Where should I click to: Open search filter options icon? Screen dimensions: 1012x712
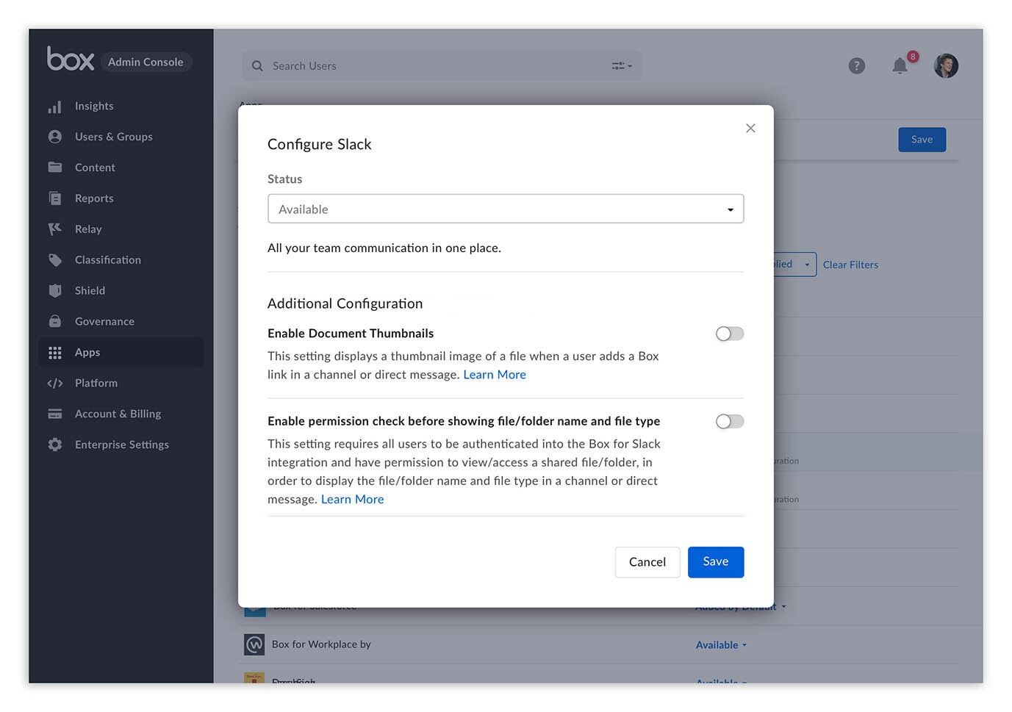click(622, 66)
